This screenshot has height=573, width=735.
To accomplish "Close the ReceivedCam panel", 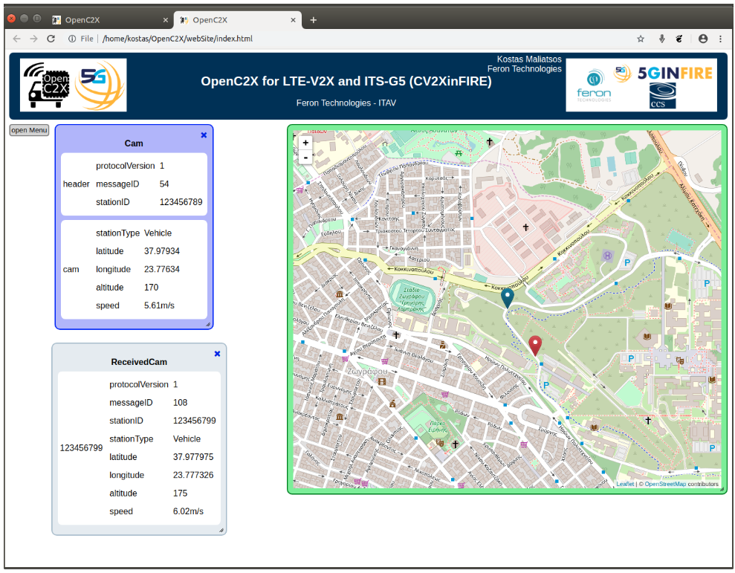I will tap(217, 354).
